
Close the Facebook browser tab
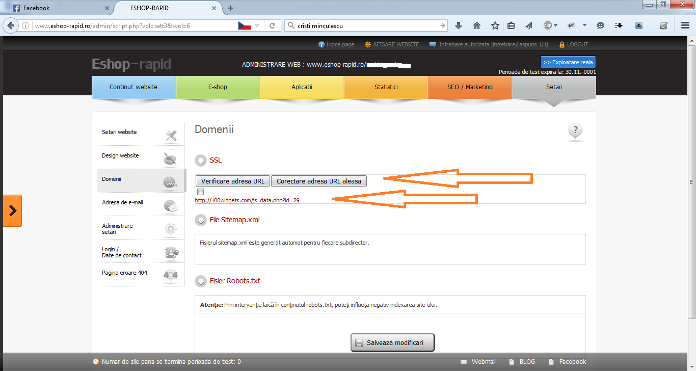[106, 8]
